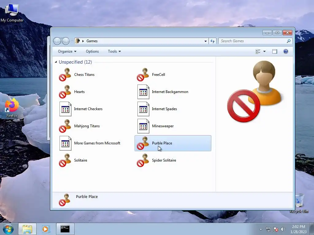Expand the view options dropdown arrow
Viewport: 314px width, 235px height.
point(264,51)
